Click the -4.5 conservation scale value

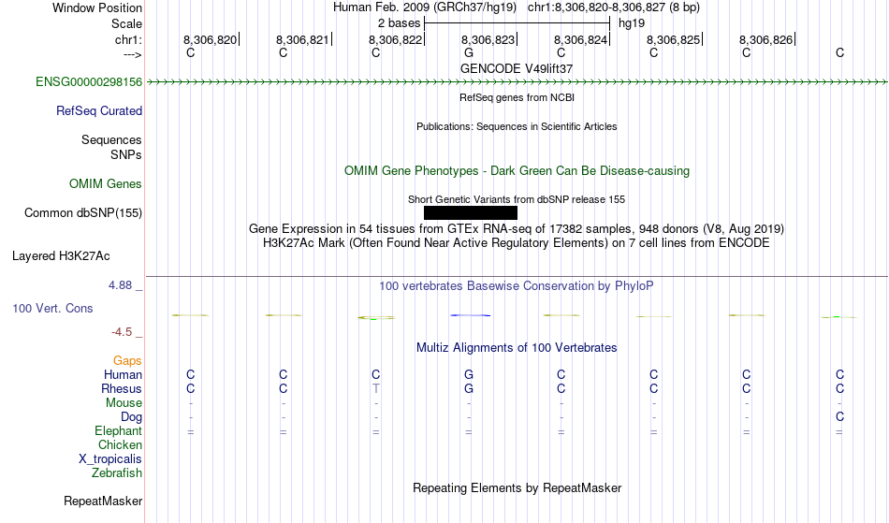[122, 332]
